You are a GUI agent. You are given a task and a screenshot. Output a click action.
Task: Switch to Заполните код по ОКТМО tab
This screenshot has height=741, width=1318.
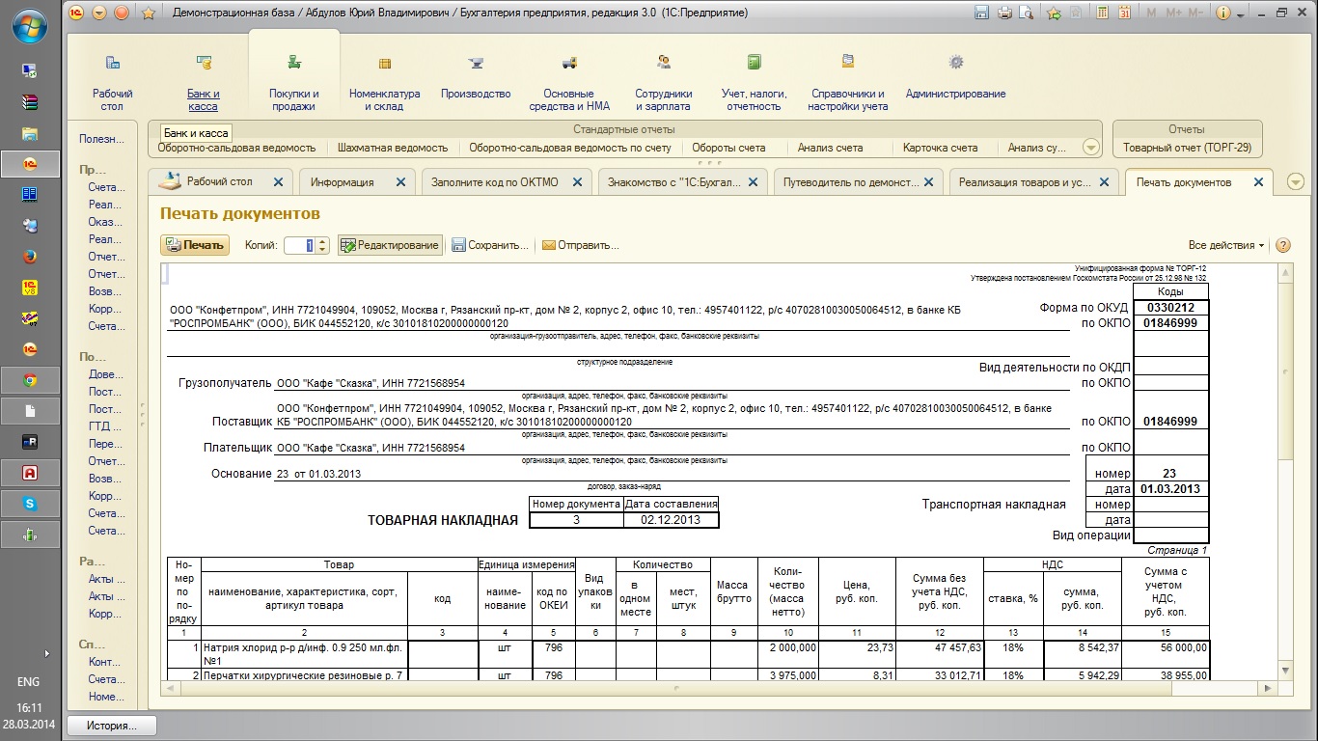[x=494, y=181]
